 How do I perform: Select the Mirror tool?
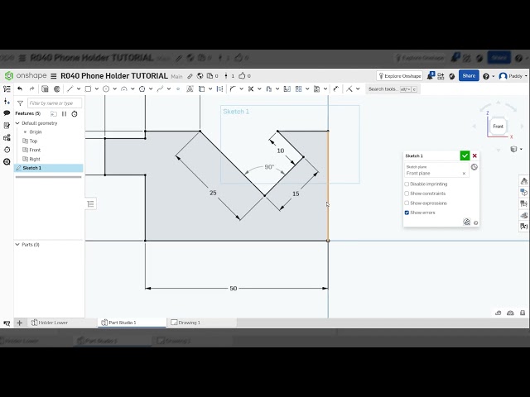click(x=287, y=88)
